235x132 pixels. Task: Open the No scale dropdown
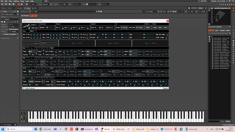point(153,12)
